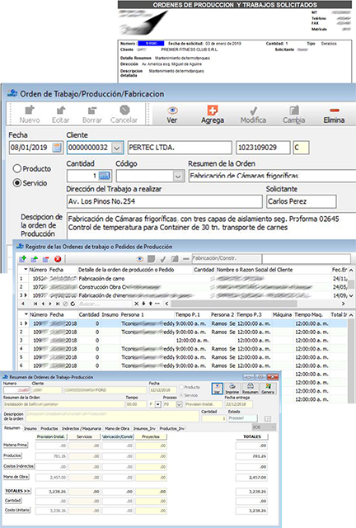Click the Materia Prima button
Image resolution: width=356 pixels, height=528 pixels.
pos(16,445)
